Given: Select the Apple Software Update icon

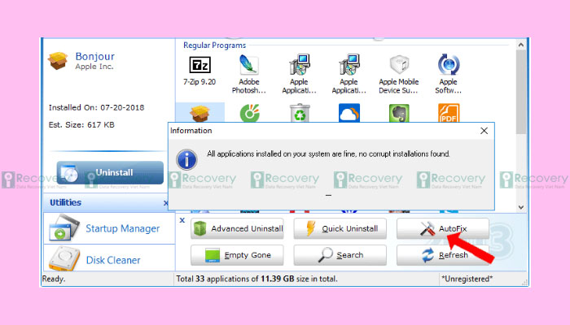Looking at the screenshot, I should (449, 64).
